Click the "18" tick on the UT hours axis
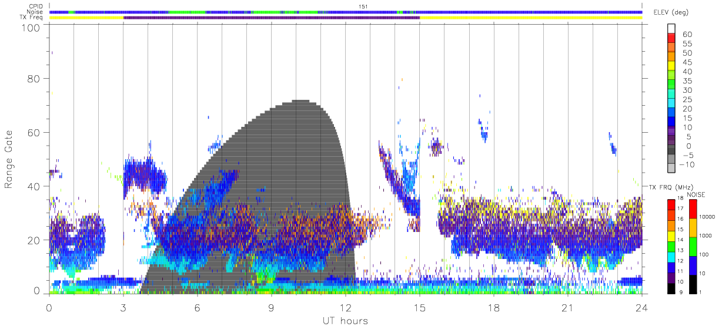Viewport: 722px width, 333px height. pos(494,307)
